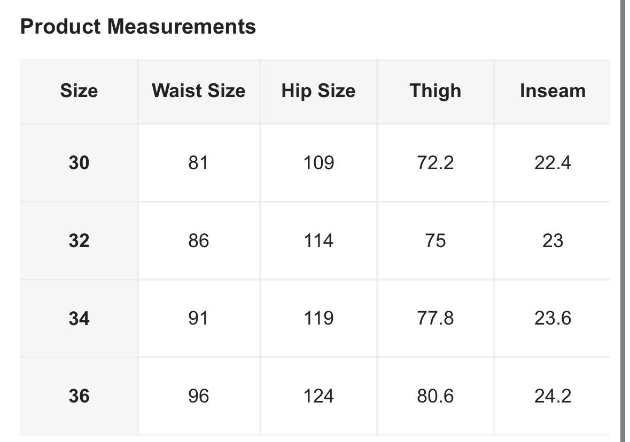Viewport: 630px width, 442px height.
Task: Select the Inseam column header
Action: [553, 91]
